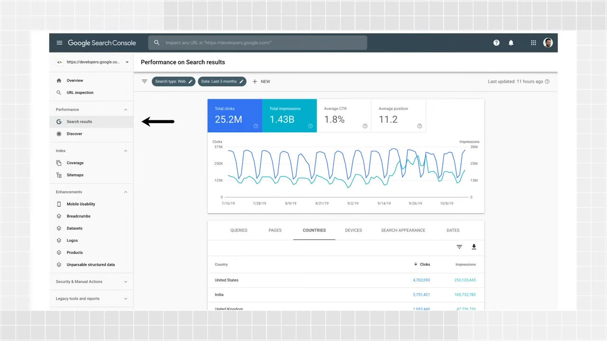The height and width of the screenshot is (341, 607).
Task: Click the help question mark icon
Action: [496, 43]
